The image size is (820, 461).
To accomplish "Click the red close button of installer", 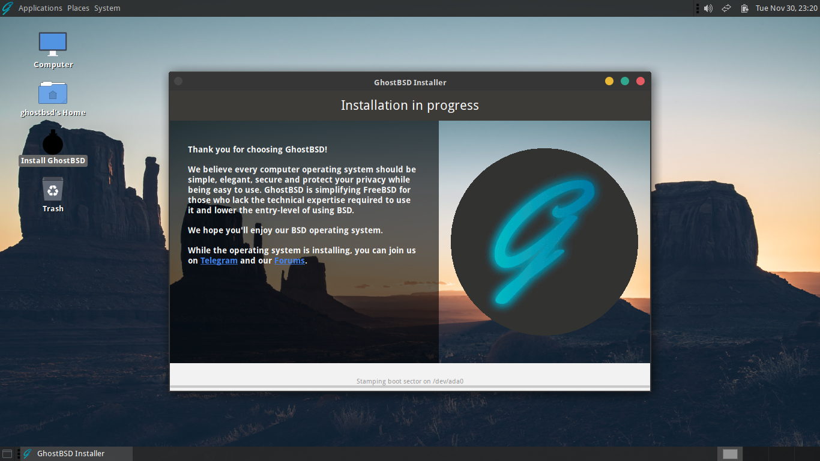I will pos(641,81).
